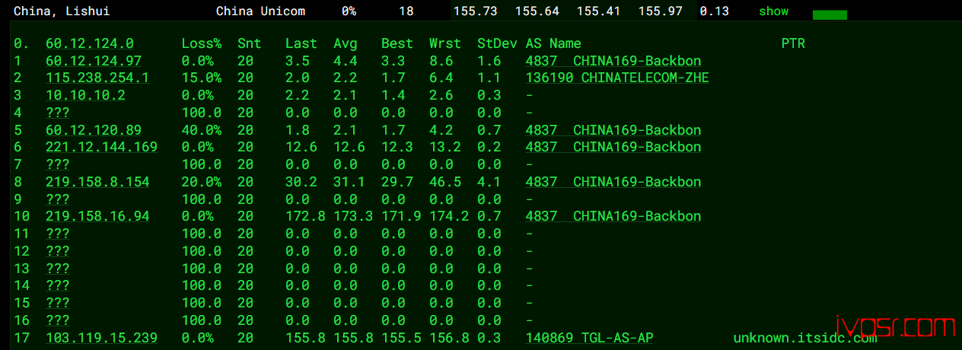Viewport: 962px width, 350px height.
Task: Open hop 5 IP 60.12.120.89
Action: 94,130
